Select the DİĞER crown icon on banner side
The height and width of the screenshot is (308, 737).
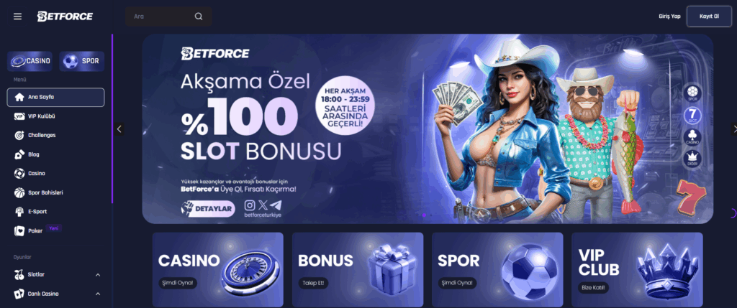pyautogui.click(x=692, y=159)
